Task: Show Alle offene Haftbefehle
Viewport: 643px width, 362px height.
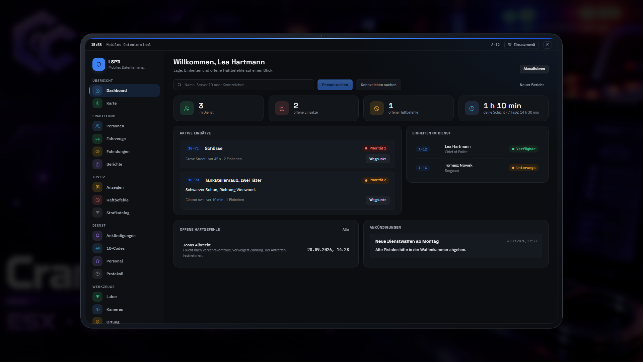Action: point(345,230)
